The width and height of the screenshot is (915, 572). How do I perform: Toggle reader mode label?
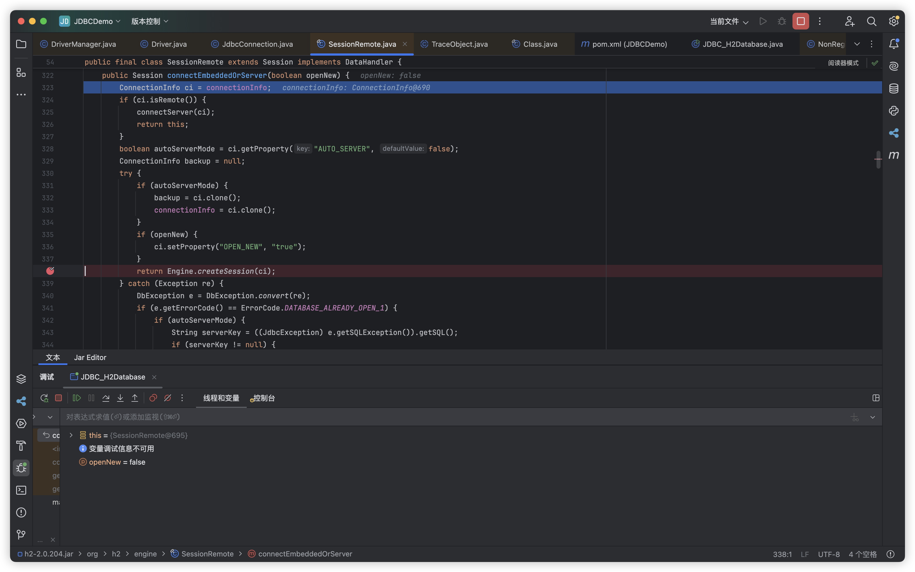click(843, 63)
